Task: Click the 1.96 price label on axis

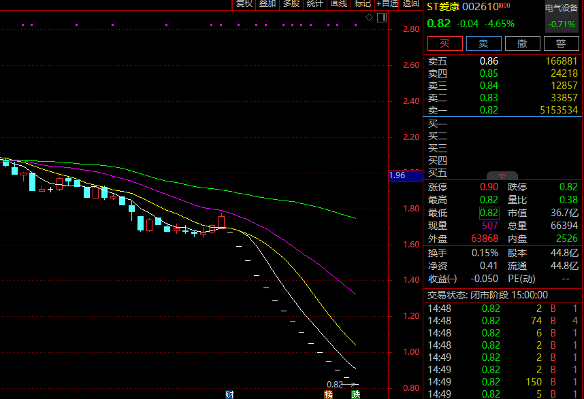Action: click(x=405, y=175)
